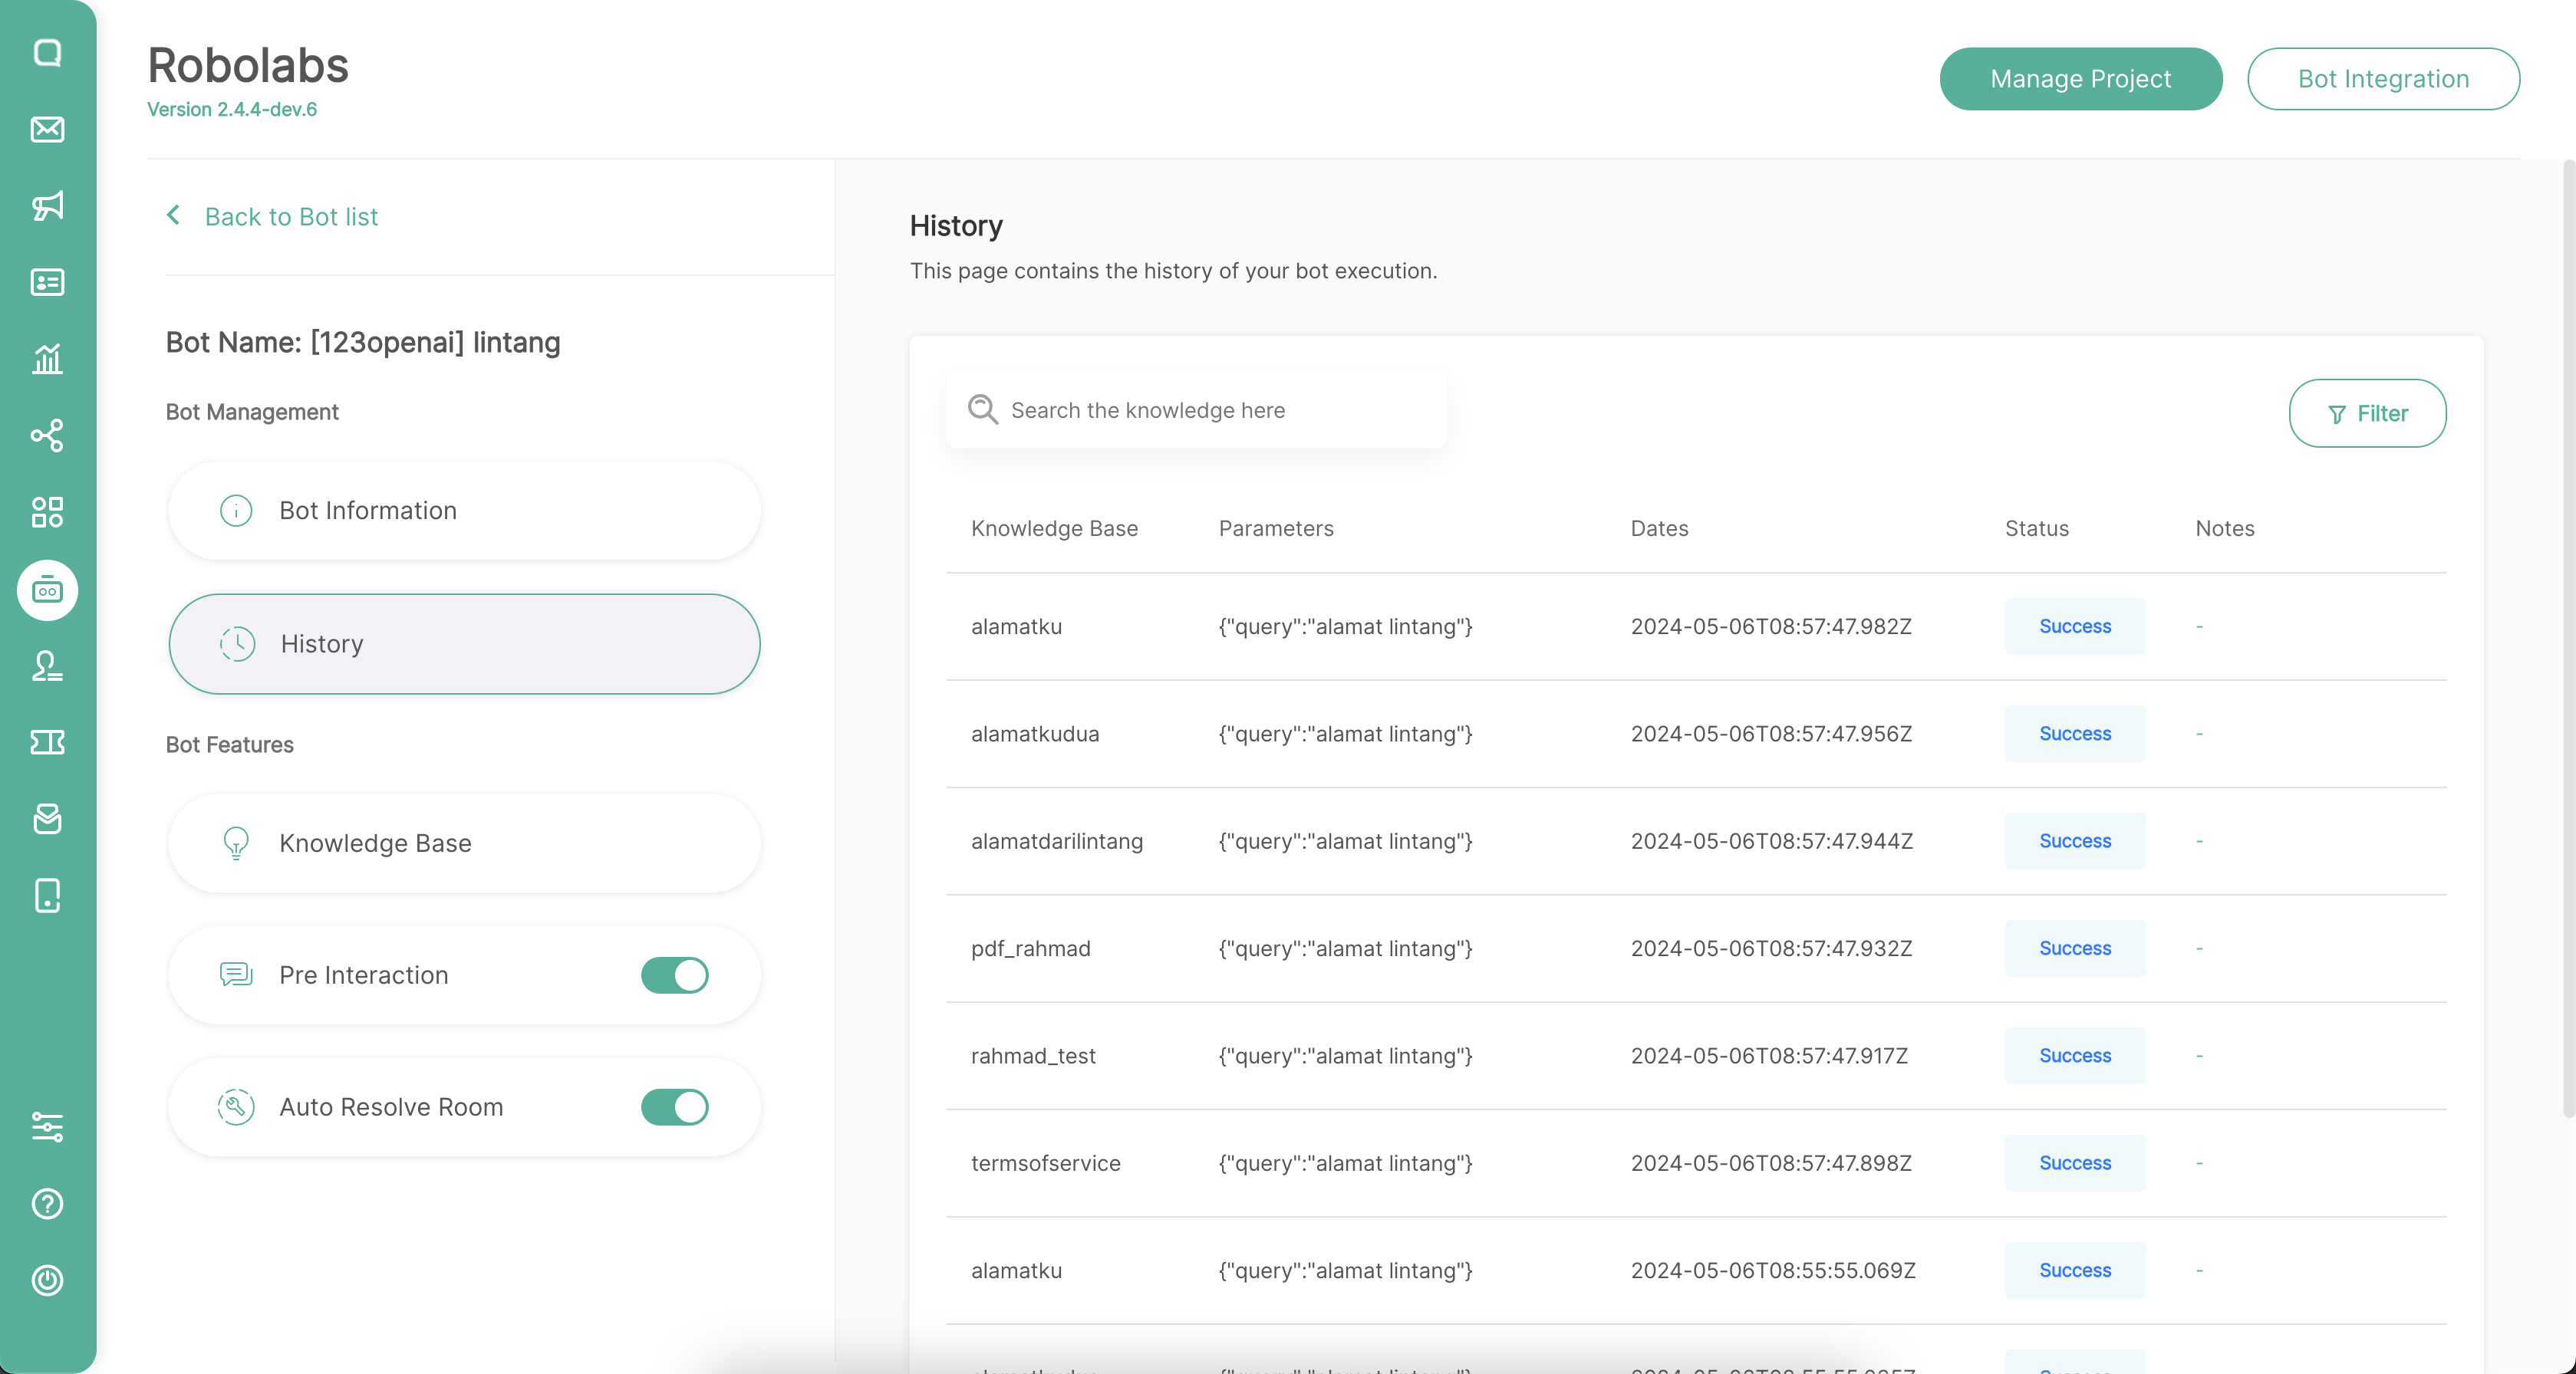Open the Knowledge Base menu item
The image size is (2576, 1374).
click(x=464, y=843)
